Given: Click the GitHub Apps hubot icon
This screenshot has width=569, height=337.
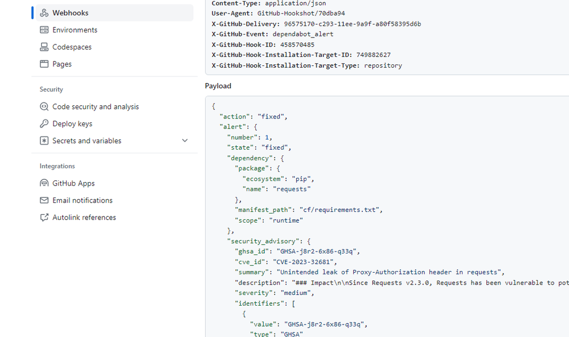Looking at the screenshot, I should coord(44,183).
